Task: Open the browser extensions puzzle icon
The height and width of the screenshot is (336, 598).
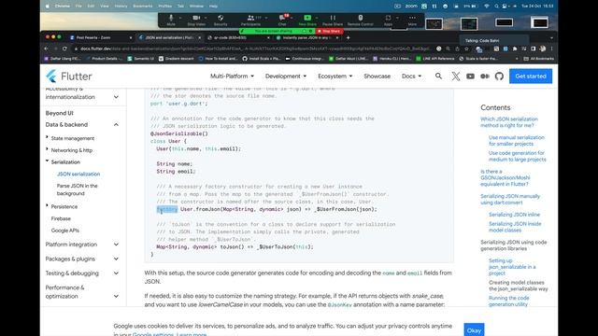Action: point(515,49)
